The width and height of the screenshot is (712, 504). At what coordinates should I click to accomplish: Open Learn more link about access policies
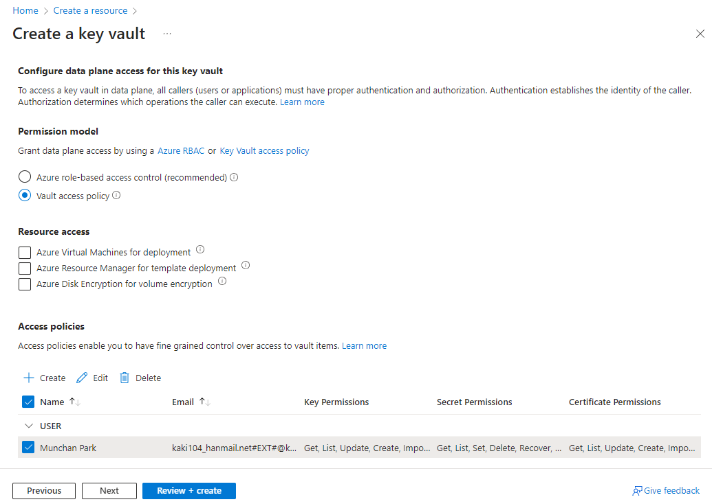click(364, 346)
